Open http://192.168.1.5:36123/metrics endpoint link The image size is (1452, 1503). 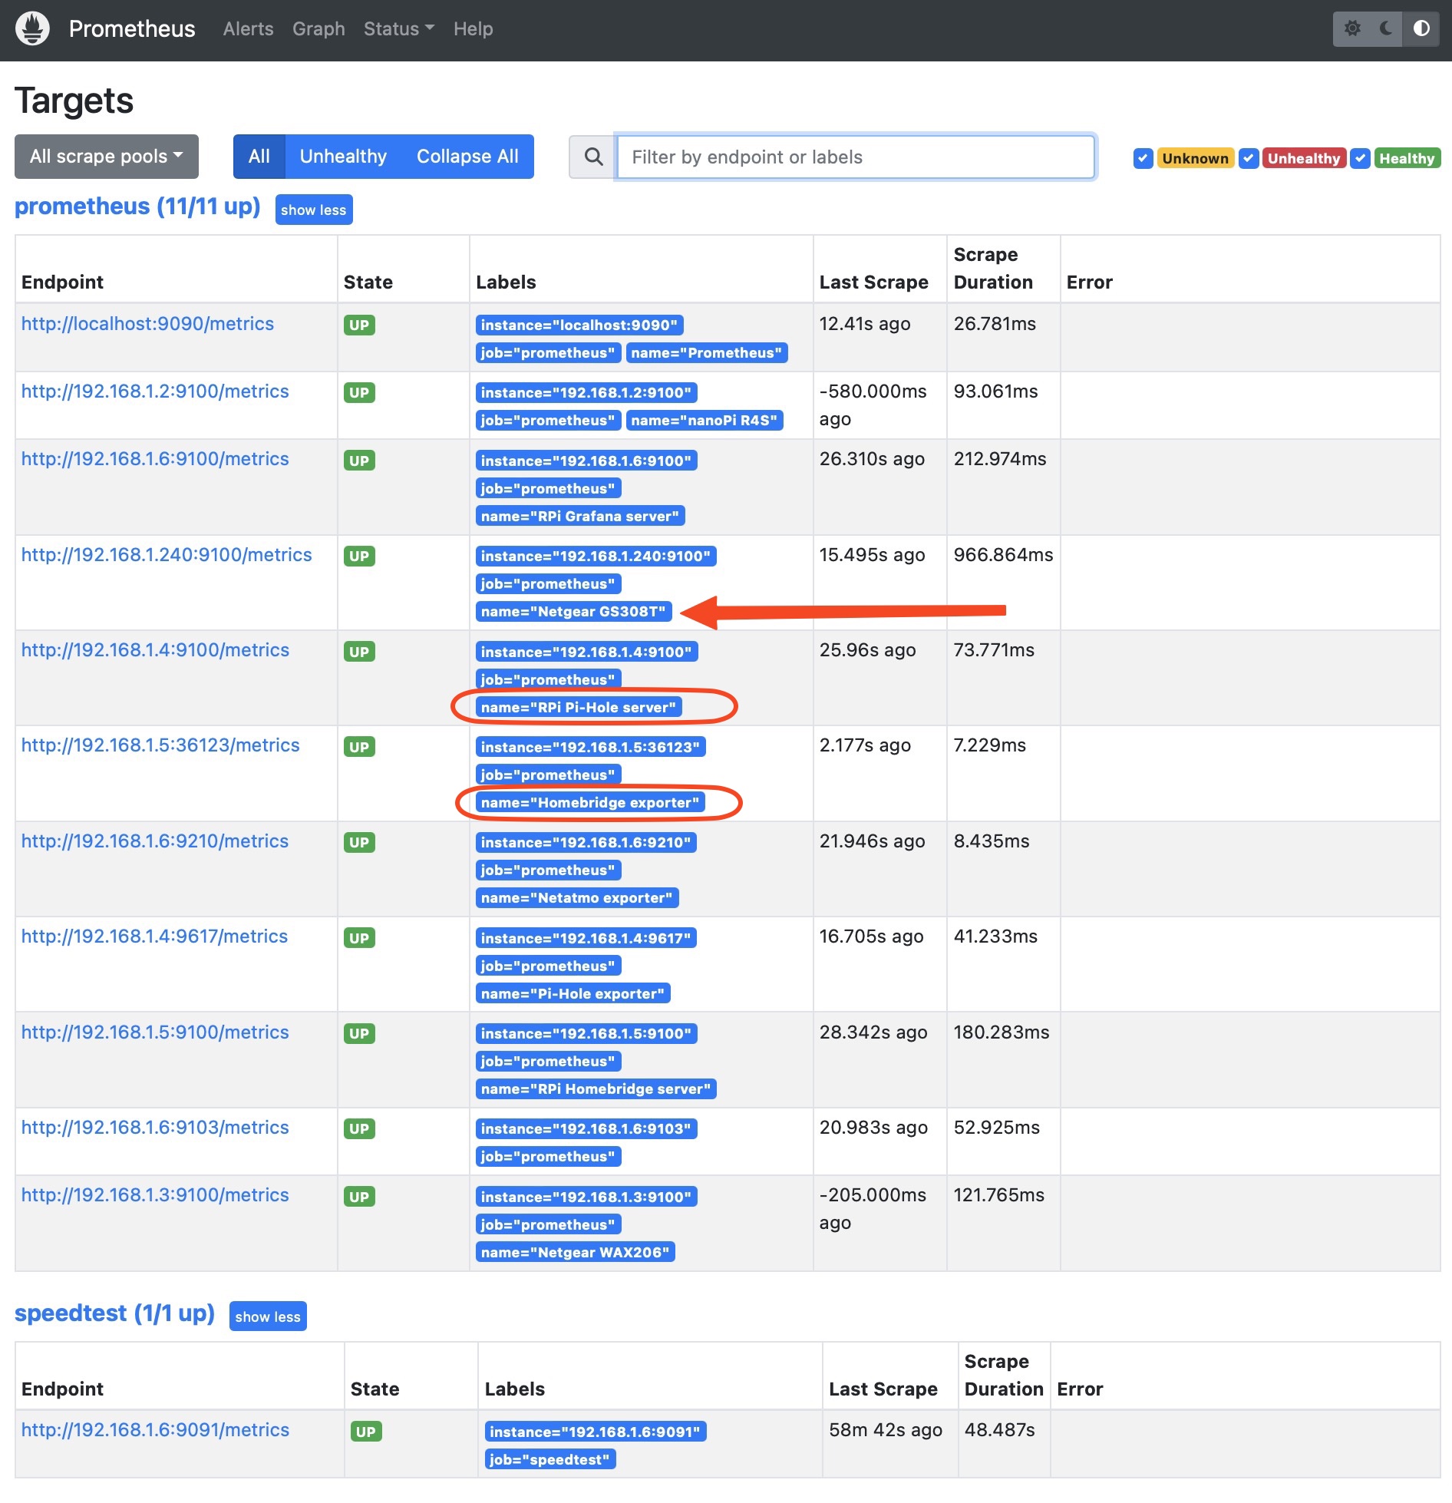(x=160, y=745)
